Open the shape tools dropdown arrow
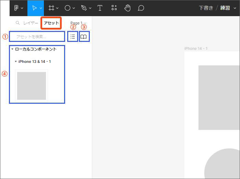 tap(74, 8)
